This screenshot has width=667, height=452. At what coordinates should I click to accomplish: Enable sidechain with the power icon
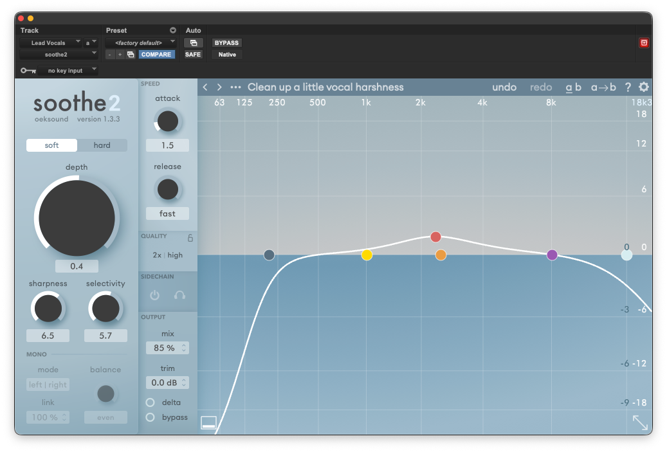click(x=154, y=295)
